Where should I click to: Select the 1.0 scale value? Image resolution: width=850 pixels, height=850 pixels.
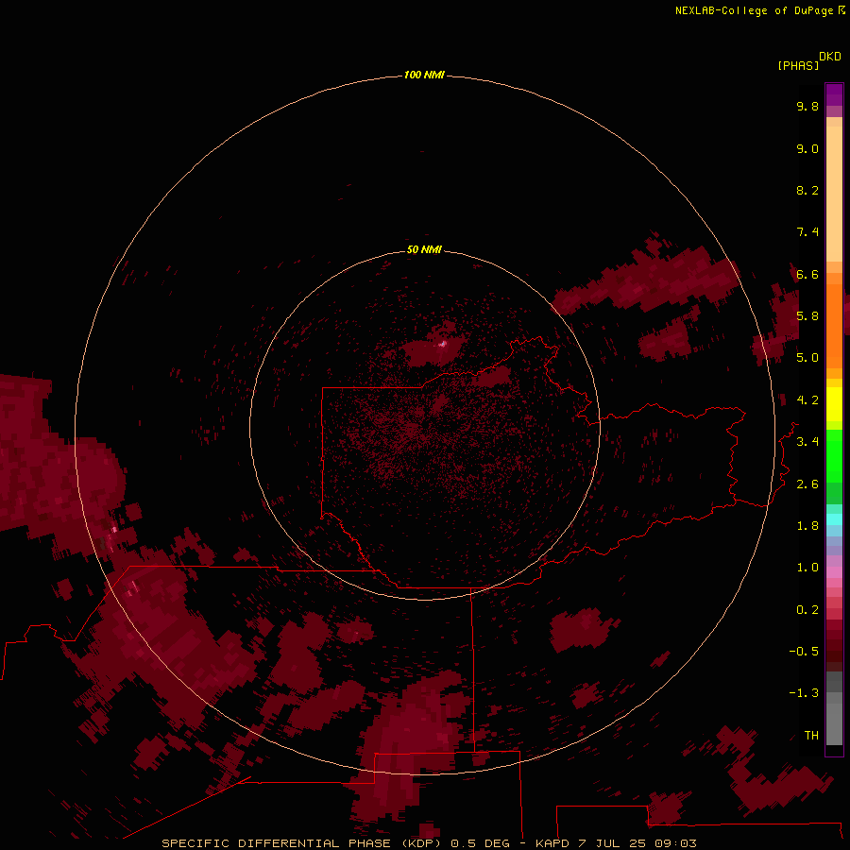point(807,568)
